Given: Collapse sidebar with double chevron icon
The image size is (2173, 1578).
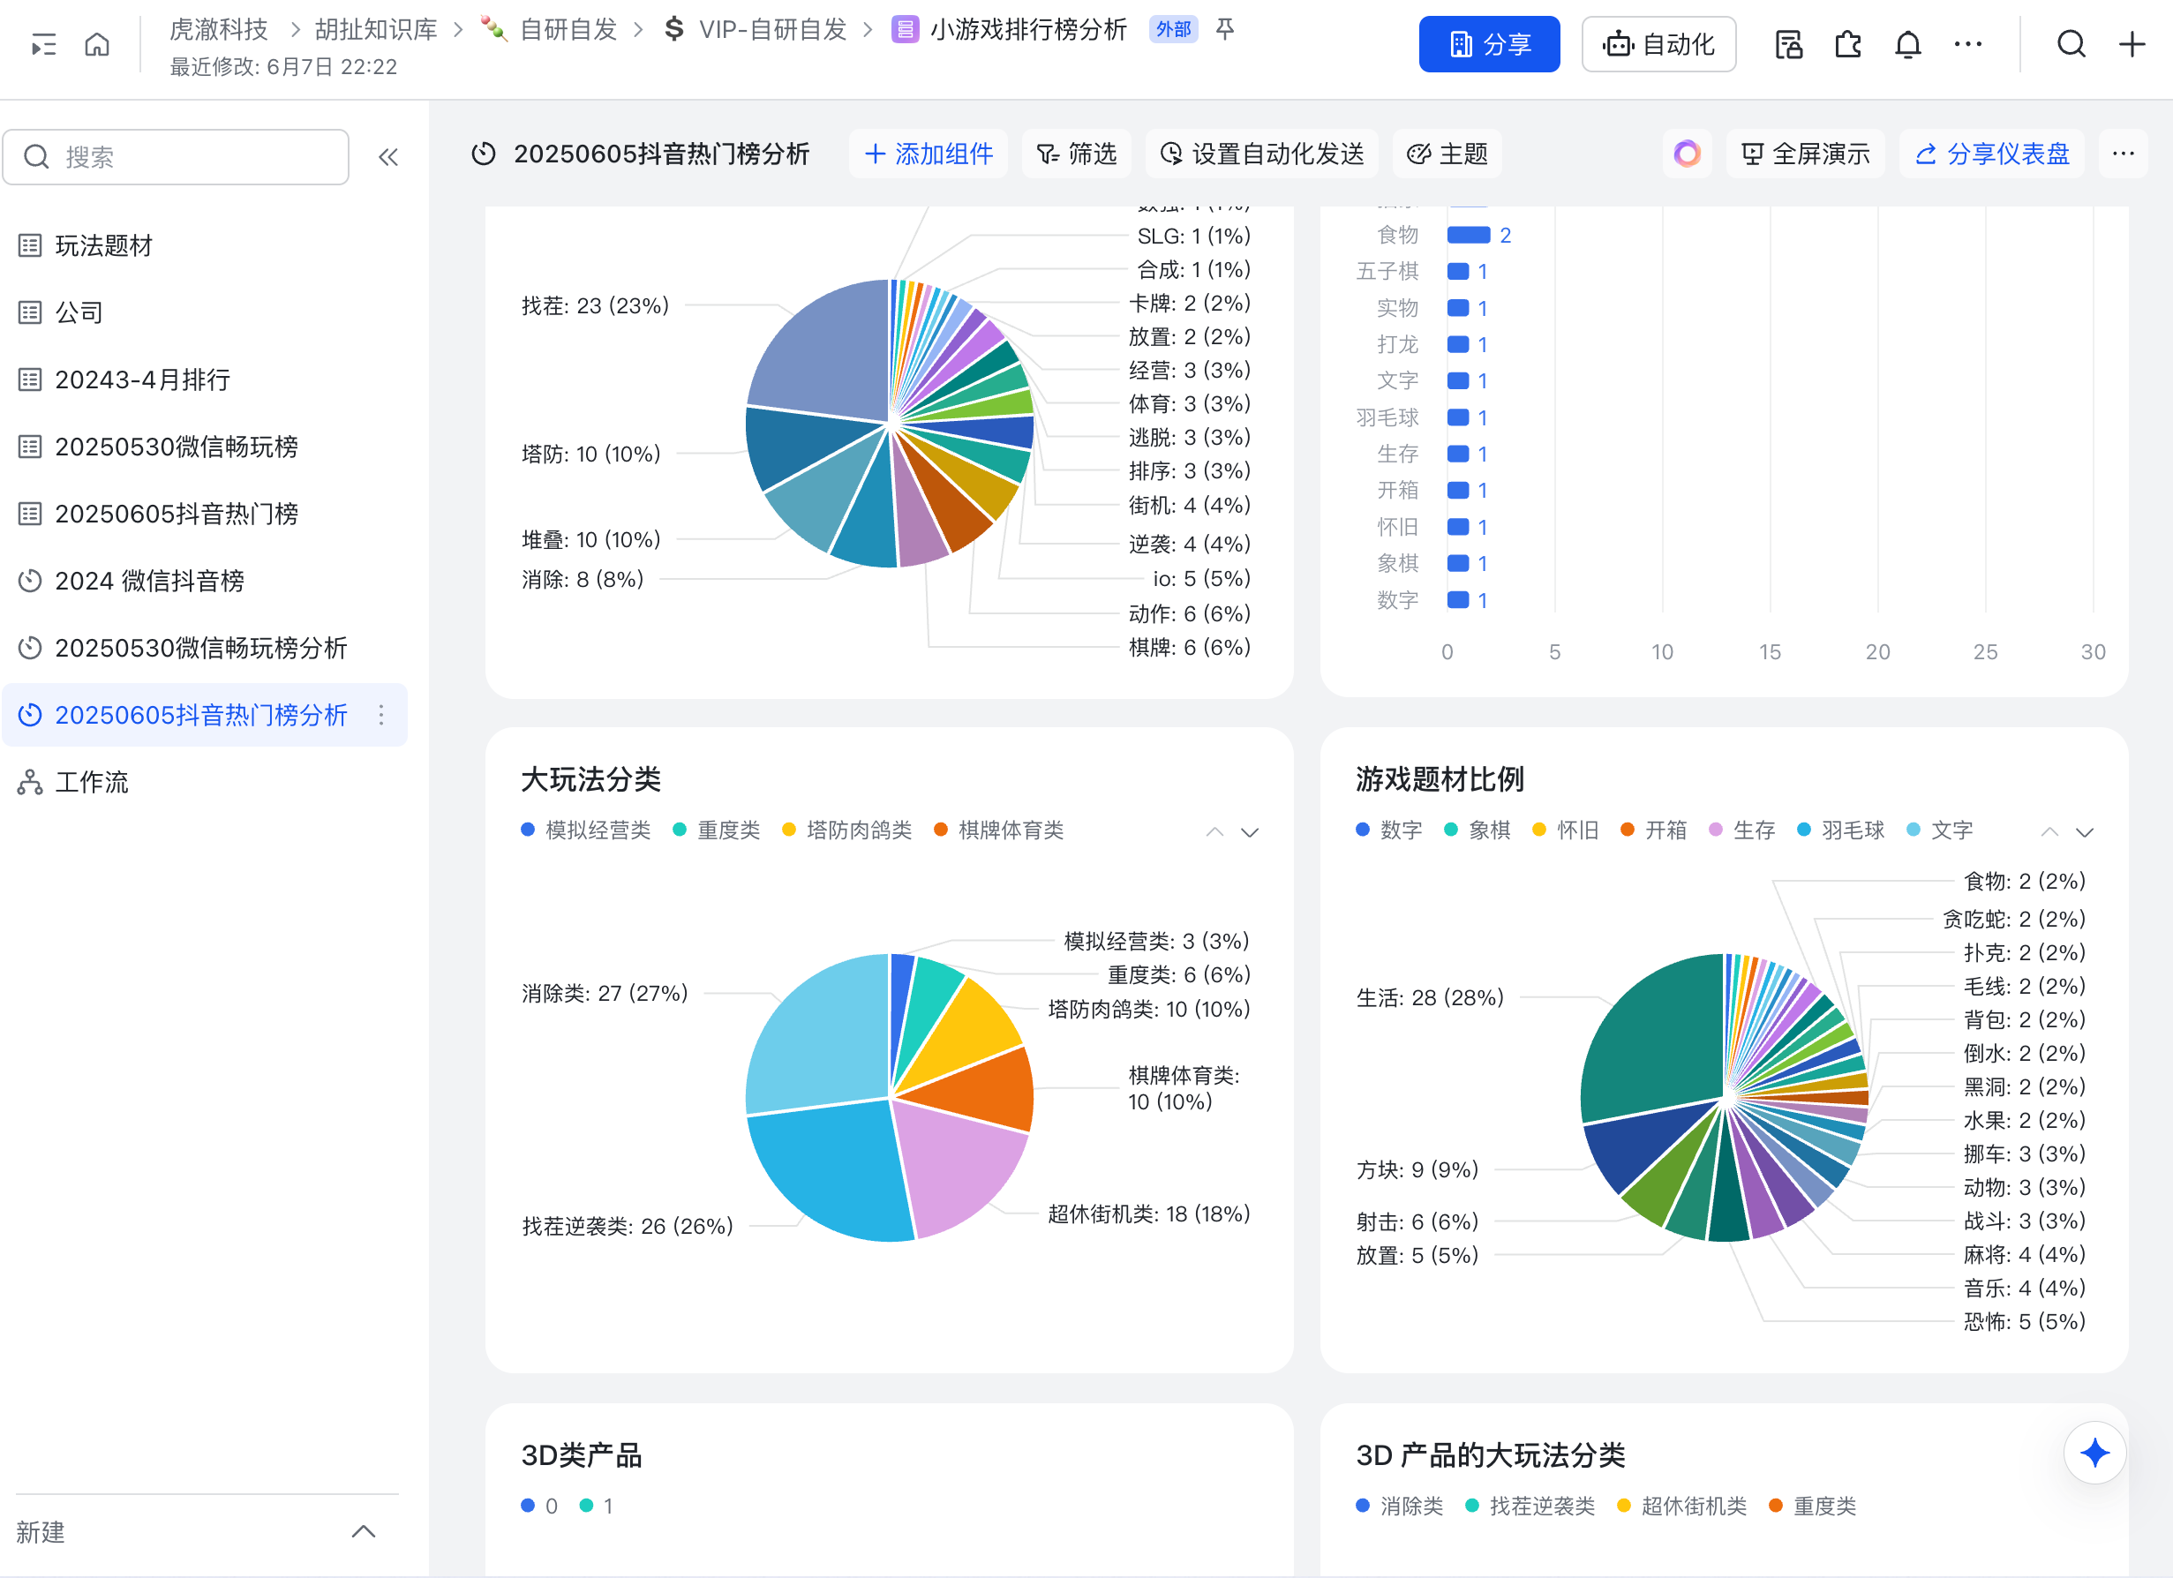Looking at the screenshot, I should click(x=388, y=157).
